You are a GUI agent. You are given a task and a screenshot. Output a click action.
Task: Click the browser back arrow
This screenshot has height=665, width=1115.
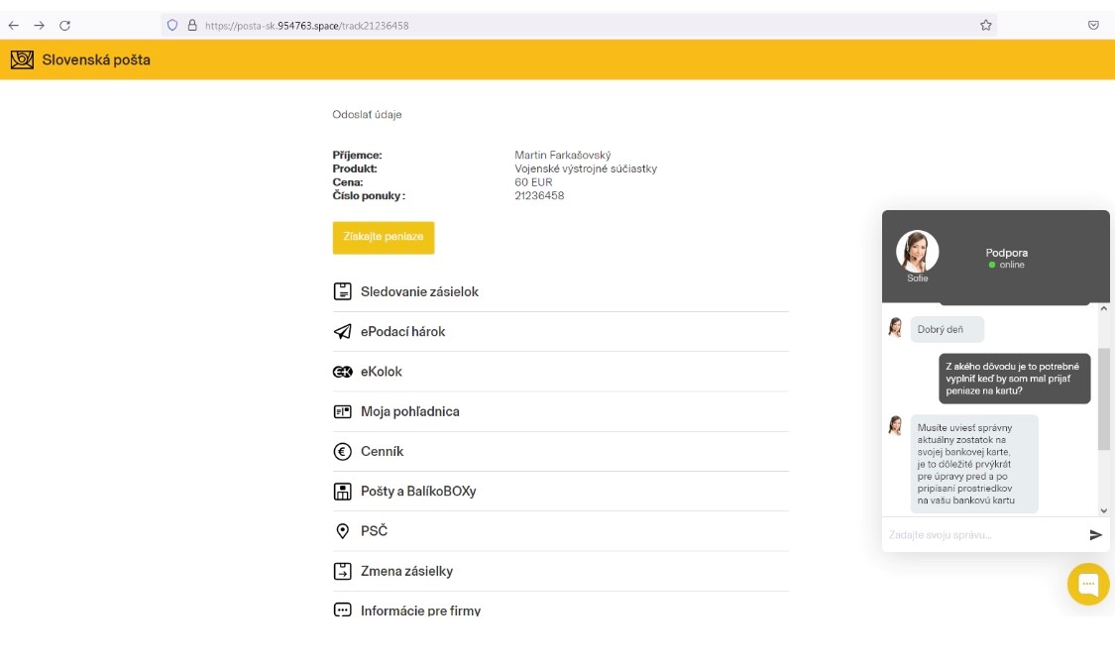(14, 26)
